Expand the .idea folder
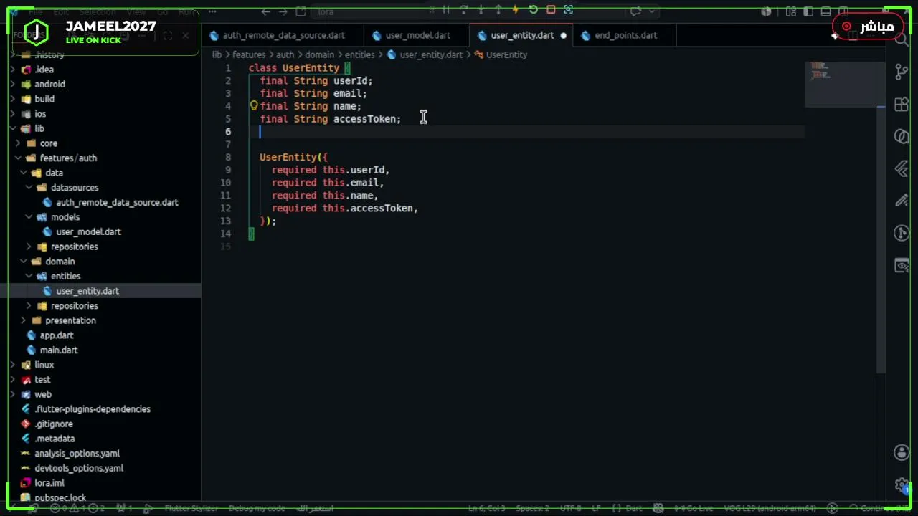The width and height of the screenshot is (918, 516). click(x=13, y=70)
